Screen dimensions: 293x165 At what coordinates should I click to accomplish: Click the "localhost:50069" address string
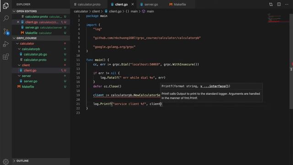(x=145, y=64)
